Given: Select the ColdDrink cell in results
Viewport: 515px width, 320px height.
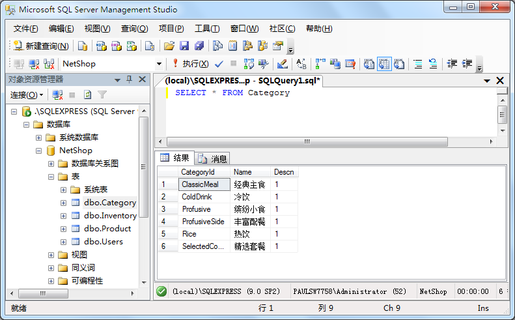Looking at the screenshot, I should [204, 197].
